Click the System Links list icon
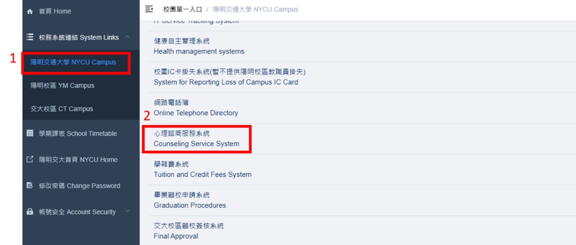Screen dimensions: 576x245 coord(30,37)
